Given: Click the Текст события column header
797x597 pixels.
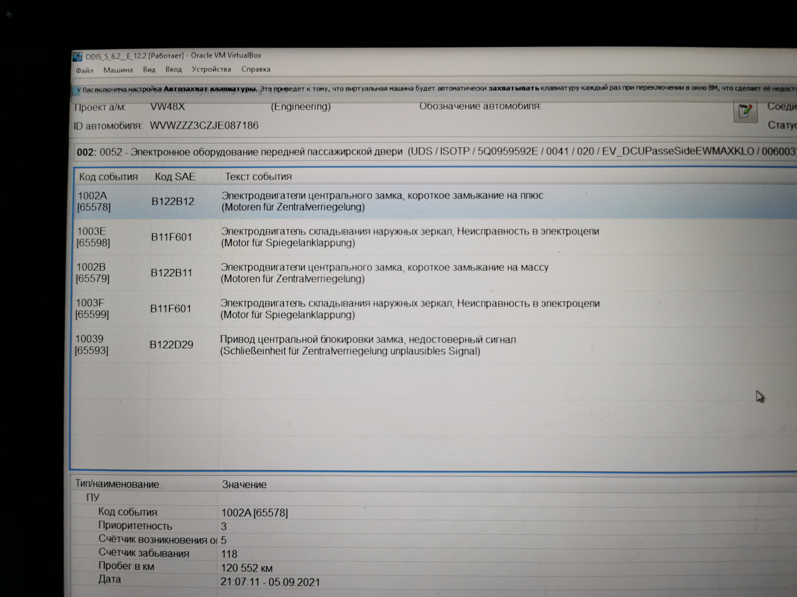Looking at the screenshot, I should [x=258, y=177].
